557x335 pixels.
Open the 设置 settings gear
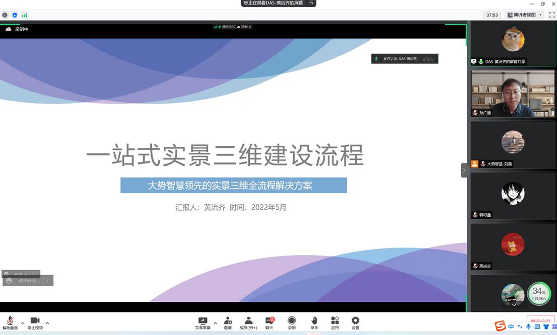[x=356, y=322]
